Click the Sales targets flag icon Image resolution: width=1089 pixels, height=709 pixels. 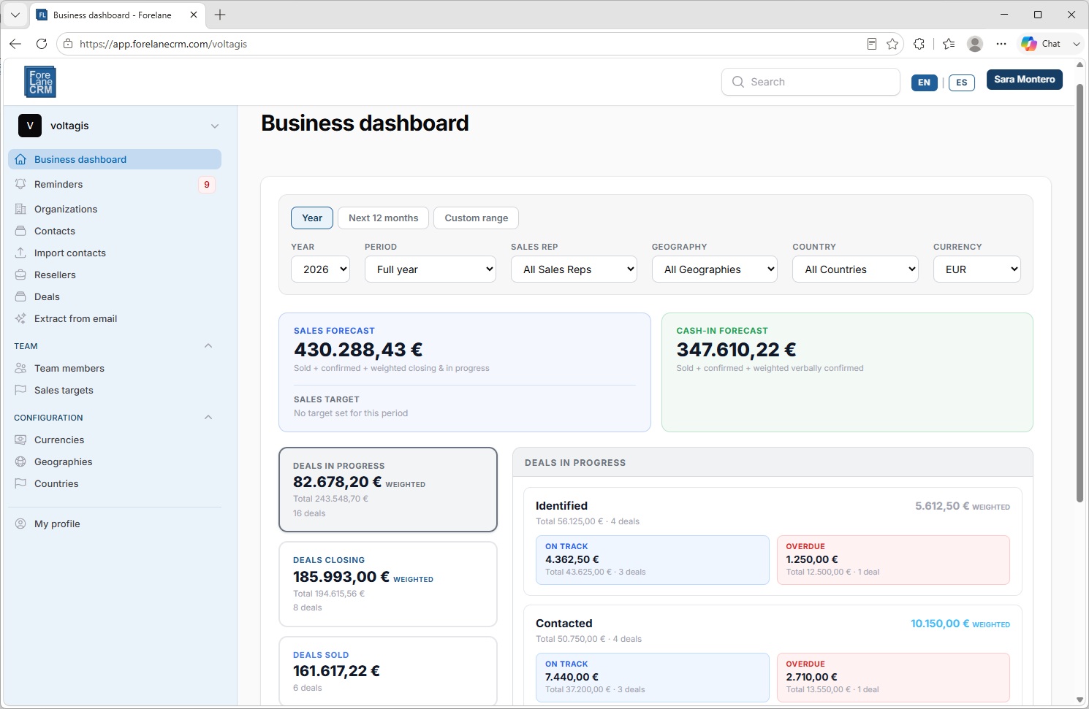[20, 390]
